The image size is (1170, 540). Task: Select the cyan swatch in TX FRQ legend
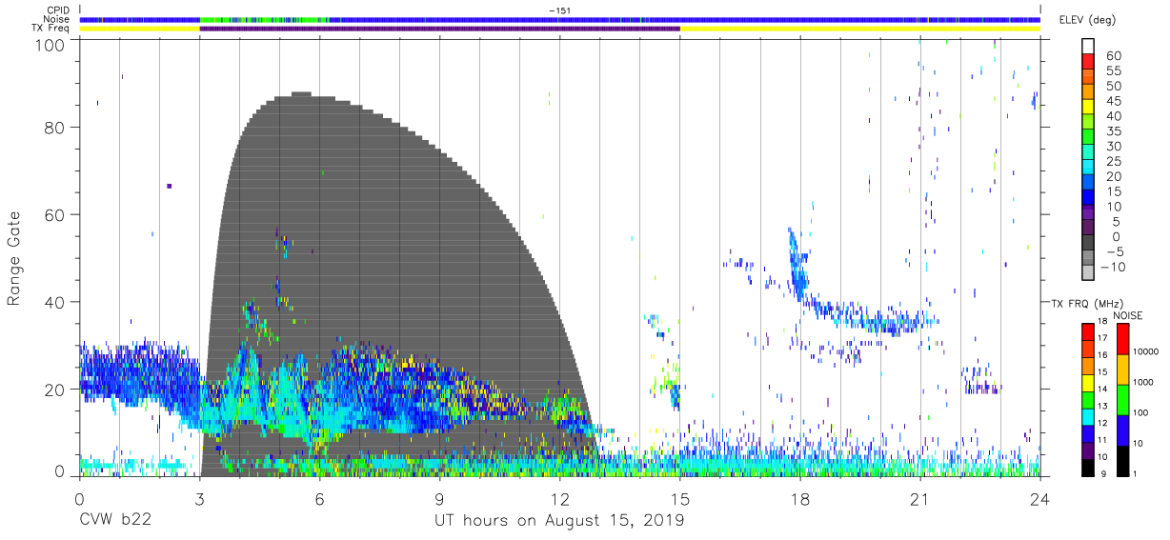click(x=1089, y=415)
